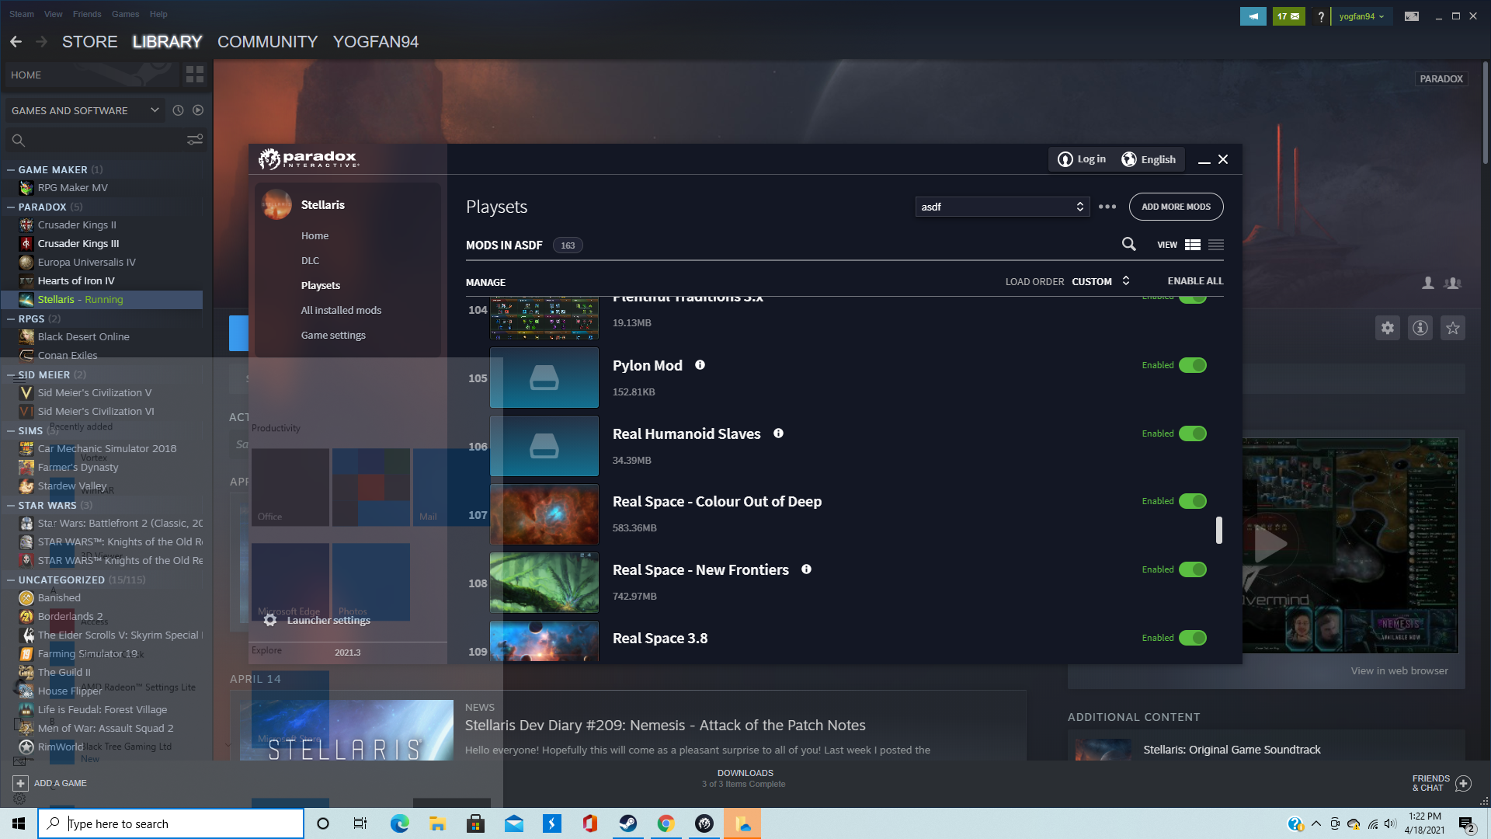Open the Friends menu
1491x839 pixels.
click(87, 14)
